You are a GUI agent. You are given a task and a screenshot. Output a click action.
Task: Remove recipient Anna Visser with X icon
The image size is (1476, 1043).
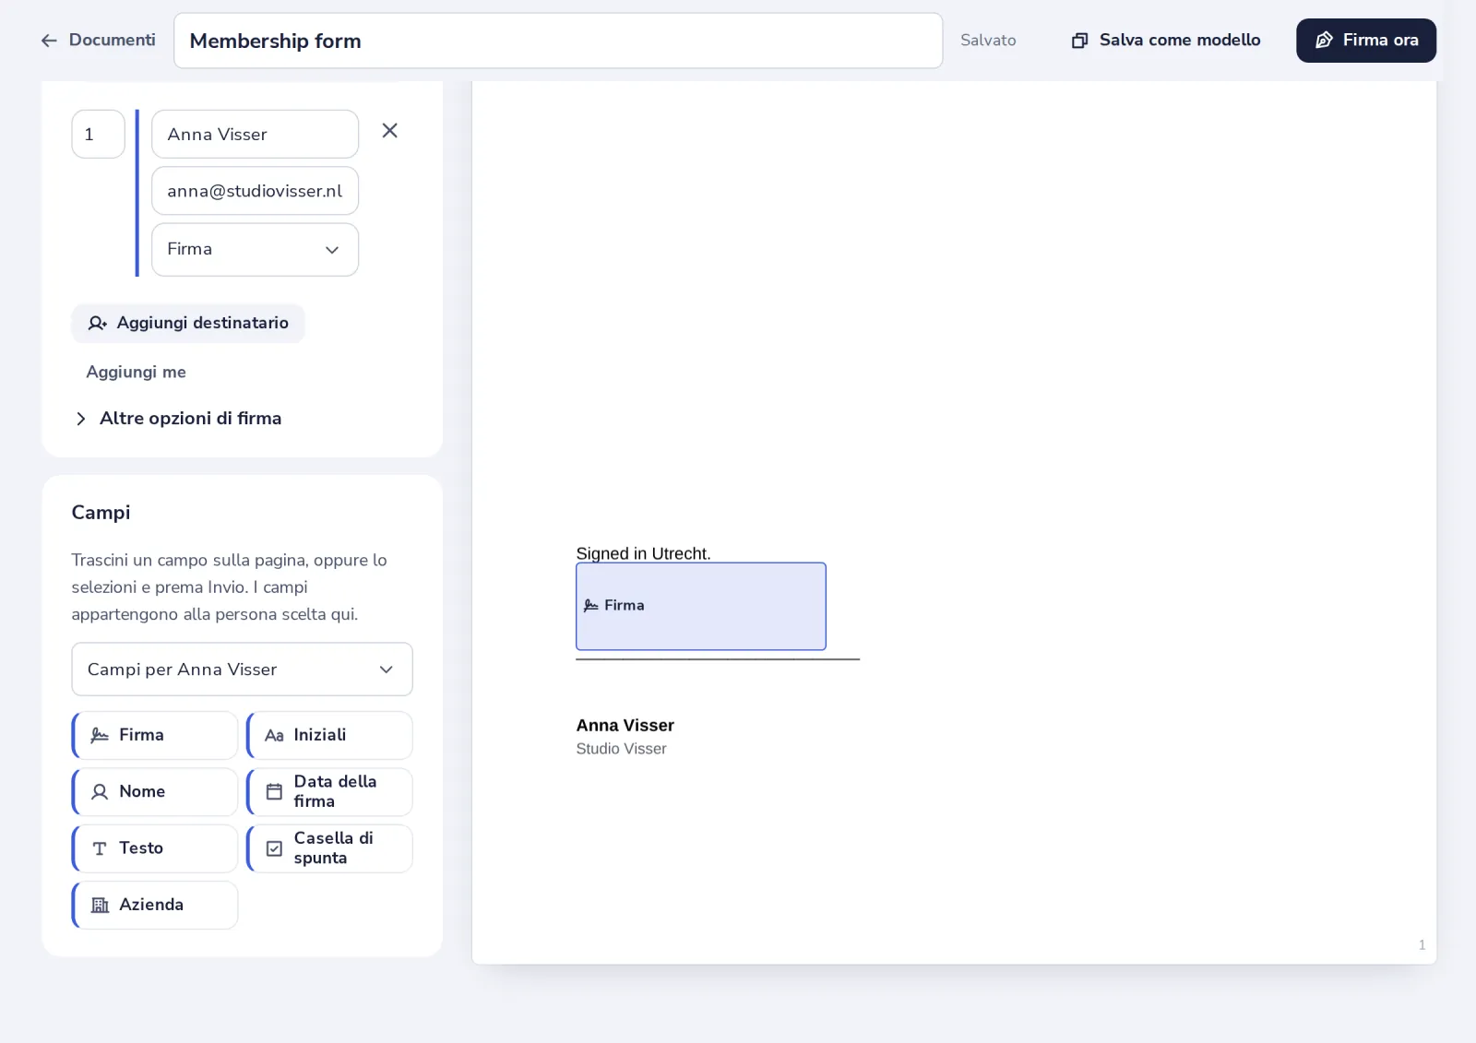point(390,131)
